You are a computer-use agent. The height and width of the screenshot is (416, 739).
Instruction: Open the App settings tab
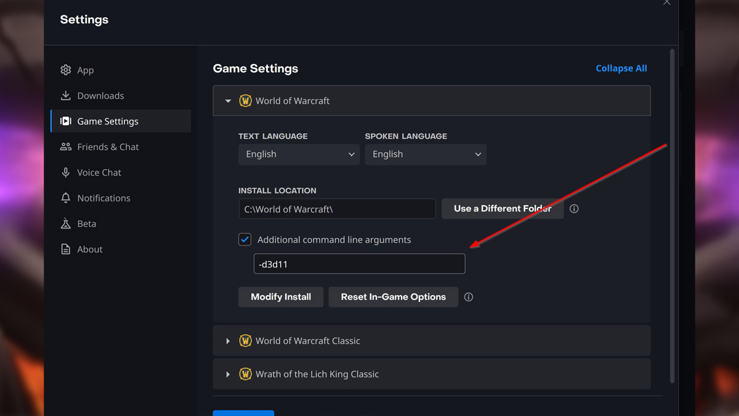point(121,70)
